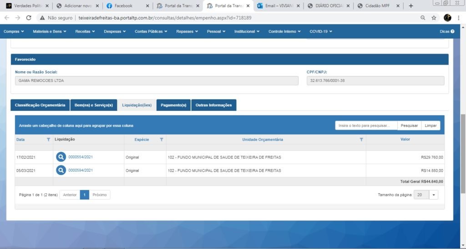Viewport: 466px width, 249px height.
Task: Expand the COVID-19 menu
Action: [x=321, y=31]
